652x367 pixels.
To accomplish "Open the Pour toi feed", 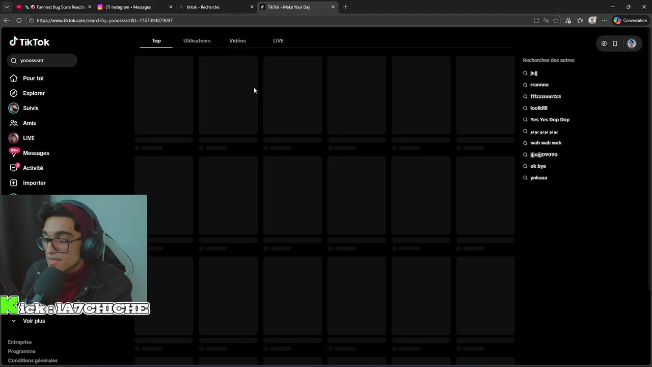I will [33, 78].
